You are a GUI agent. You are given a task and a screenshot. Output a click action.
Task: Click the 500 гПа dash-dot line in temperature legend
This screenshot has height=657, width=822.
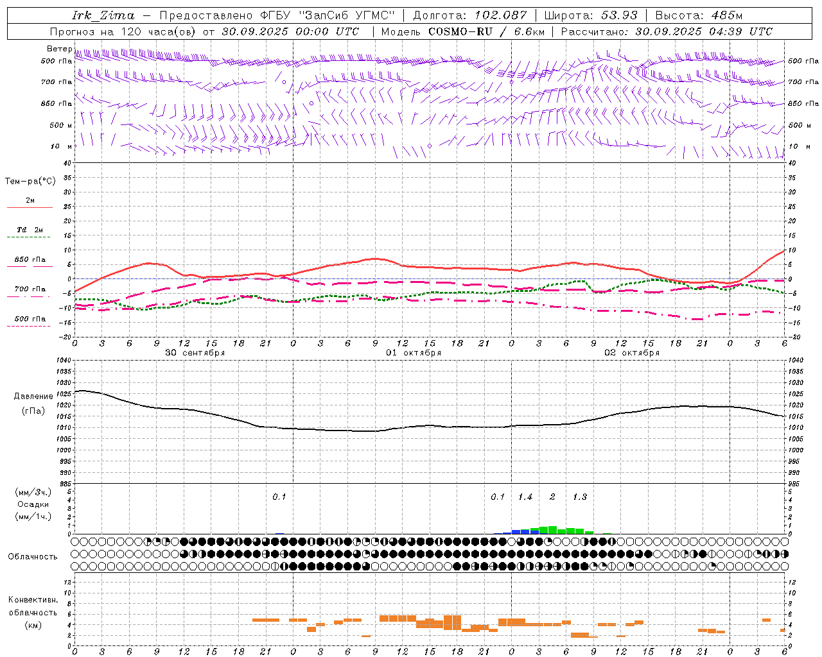pyautogui.click(x=28, y=326)
